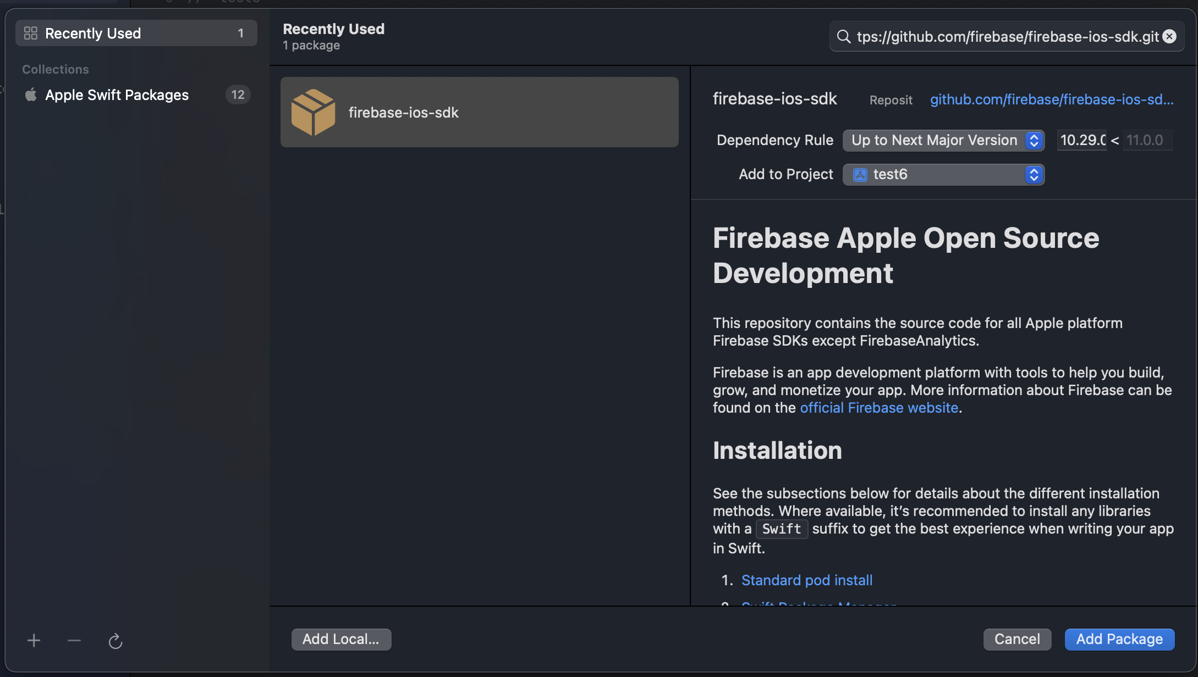1198x677 pixels.
Task: Click the firebase-ios-sdk package box icon
Action: coord(314,112)
